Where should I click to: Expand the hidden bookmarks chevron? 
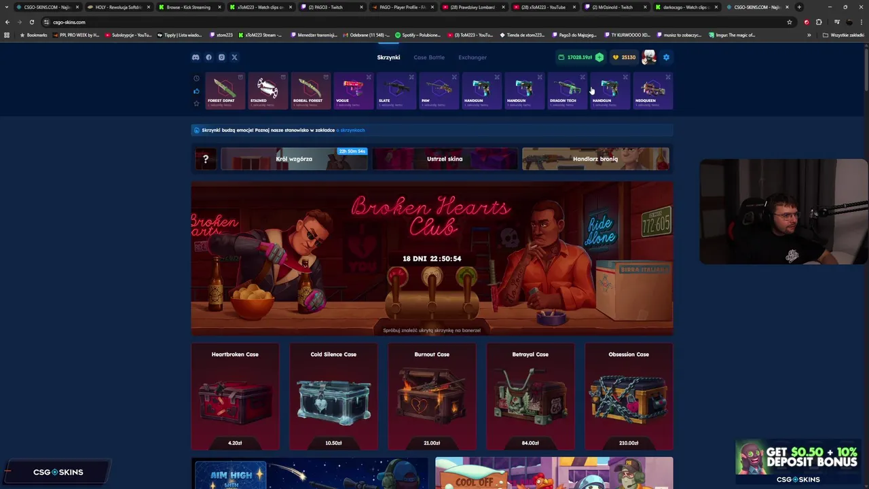[x=809, y=35]
